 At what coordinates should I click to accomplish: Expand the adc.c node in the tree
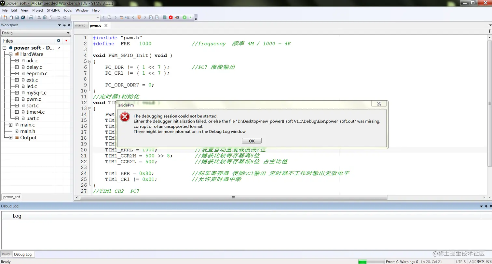point(17,61)
